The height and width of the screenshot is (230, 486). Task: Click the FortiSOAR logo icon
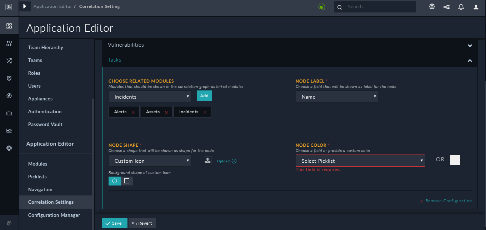pos(9,7)
